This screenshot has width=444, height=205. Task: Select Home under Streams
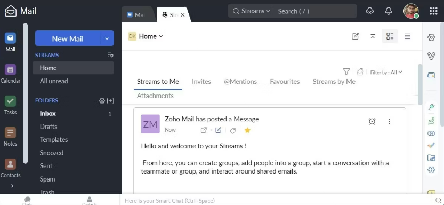pyautogui.click(x=73, y=68)
